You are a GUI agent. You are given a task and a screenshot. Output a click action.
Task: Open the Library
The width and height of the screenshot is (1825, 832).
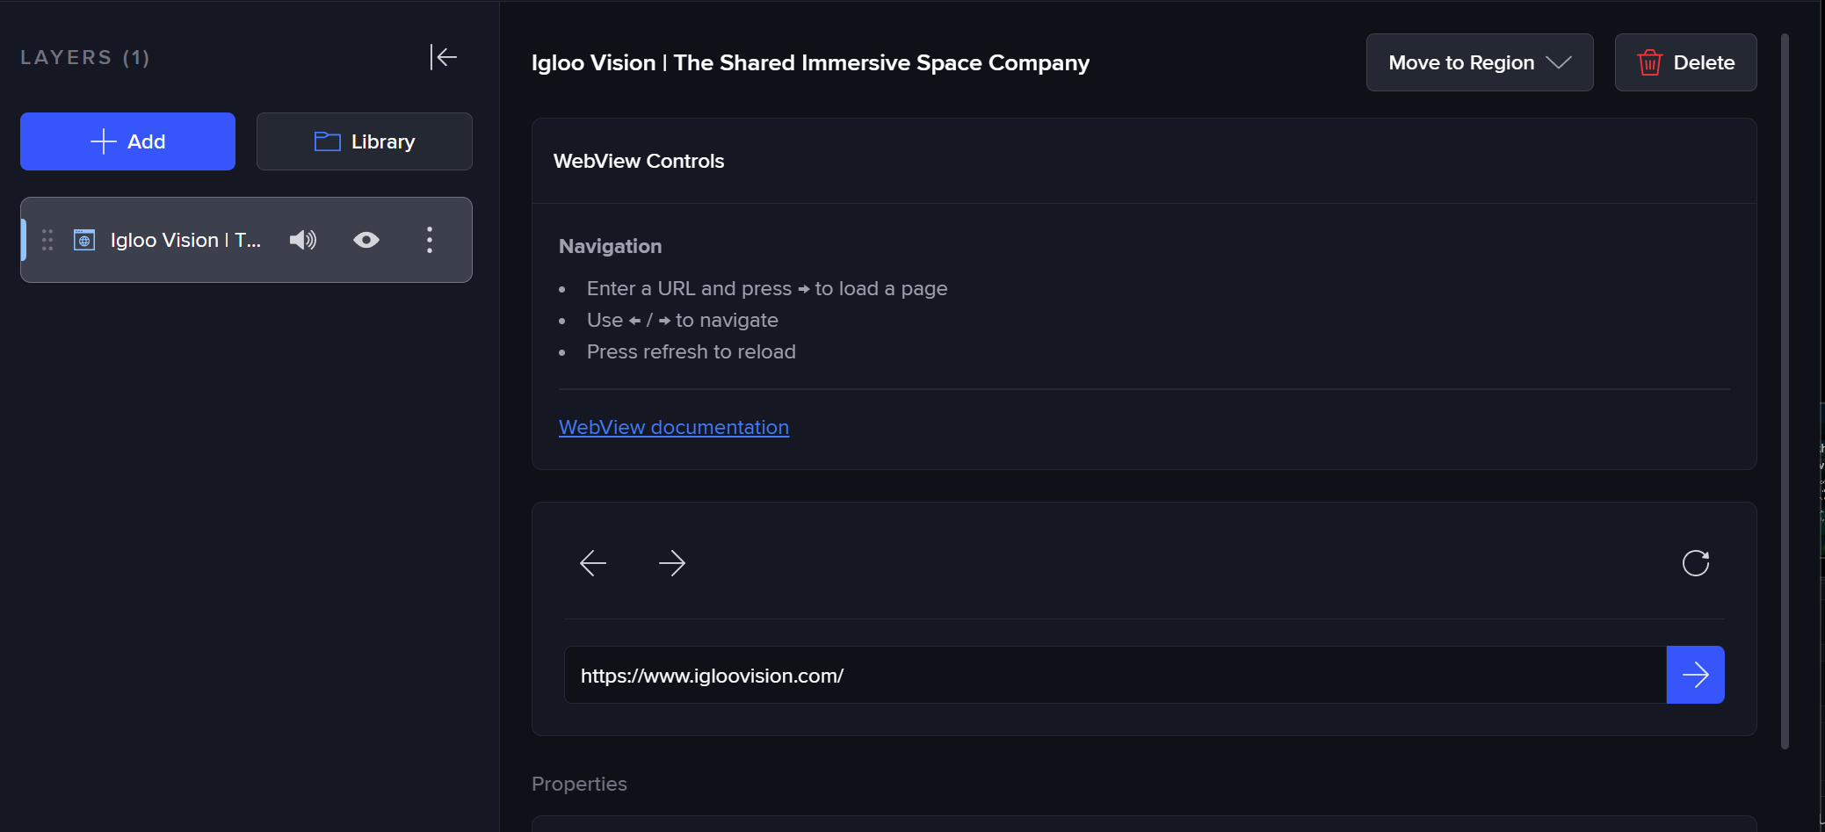pyautogui.click(x=364, y=141)
